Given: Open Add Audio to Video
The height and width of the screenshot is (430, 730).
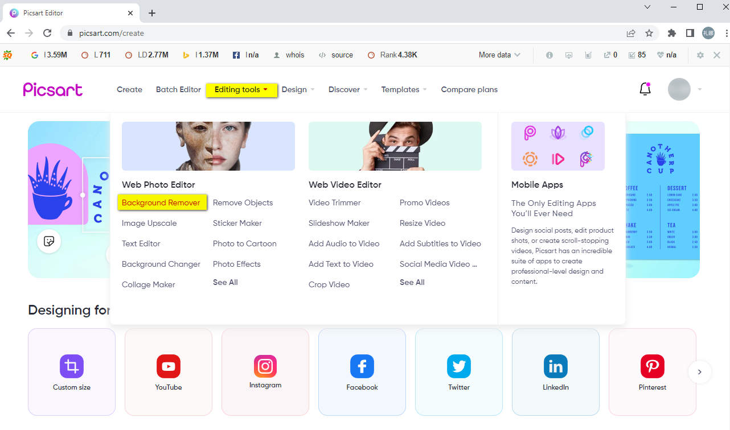Looking at the screenshot, I should point(344,243).
